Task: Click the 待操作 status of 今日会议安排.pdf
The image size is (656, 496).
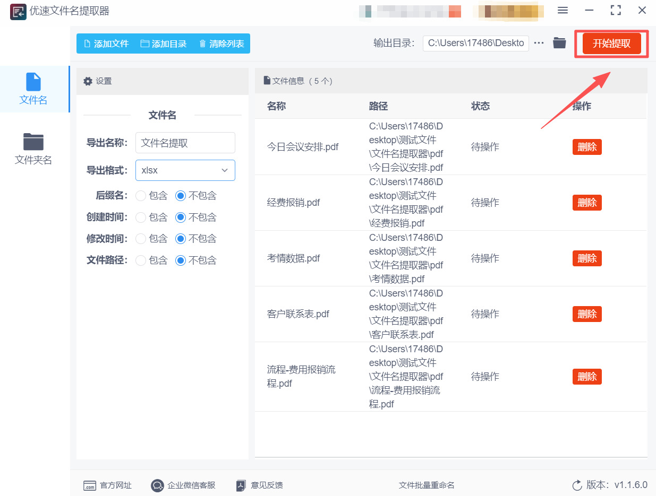Action: tap(485, 147)
